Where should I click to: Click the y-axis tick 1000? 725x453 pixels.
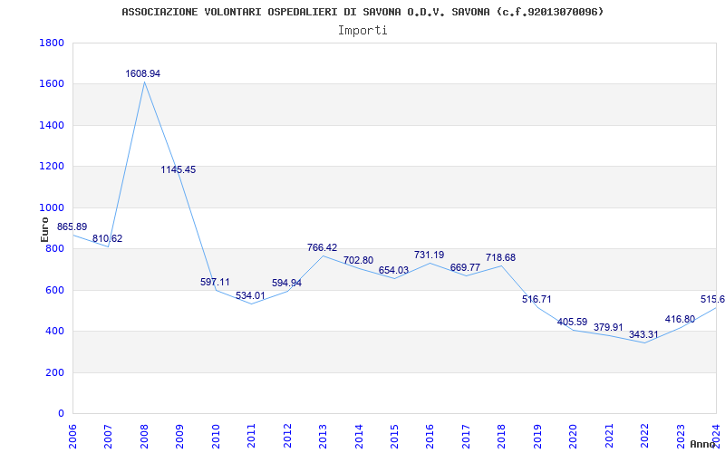pos(52,207)
